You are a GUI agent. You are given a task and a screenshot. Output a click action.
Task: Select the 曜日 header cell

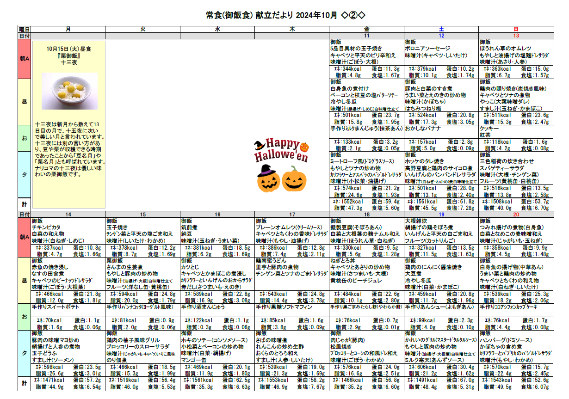[x=24, y=29]
